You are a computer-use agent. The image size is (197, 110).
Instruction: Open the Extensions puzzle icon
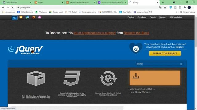185,7
